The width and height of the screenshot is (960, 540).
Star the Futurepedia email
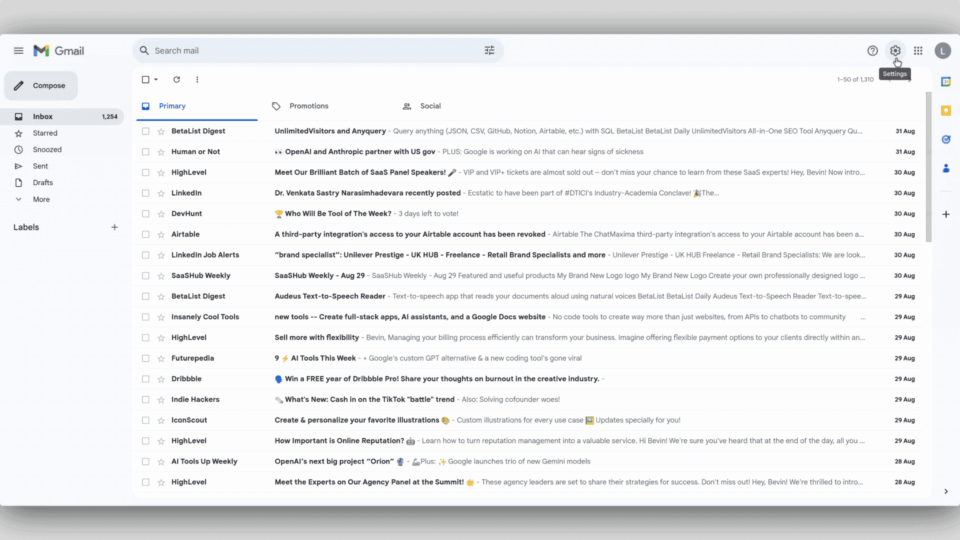(161, 358)
